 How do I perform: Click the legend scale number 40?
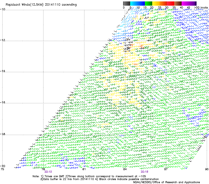181,8
